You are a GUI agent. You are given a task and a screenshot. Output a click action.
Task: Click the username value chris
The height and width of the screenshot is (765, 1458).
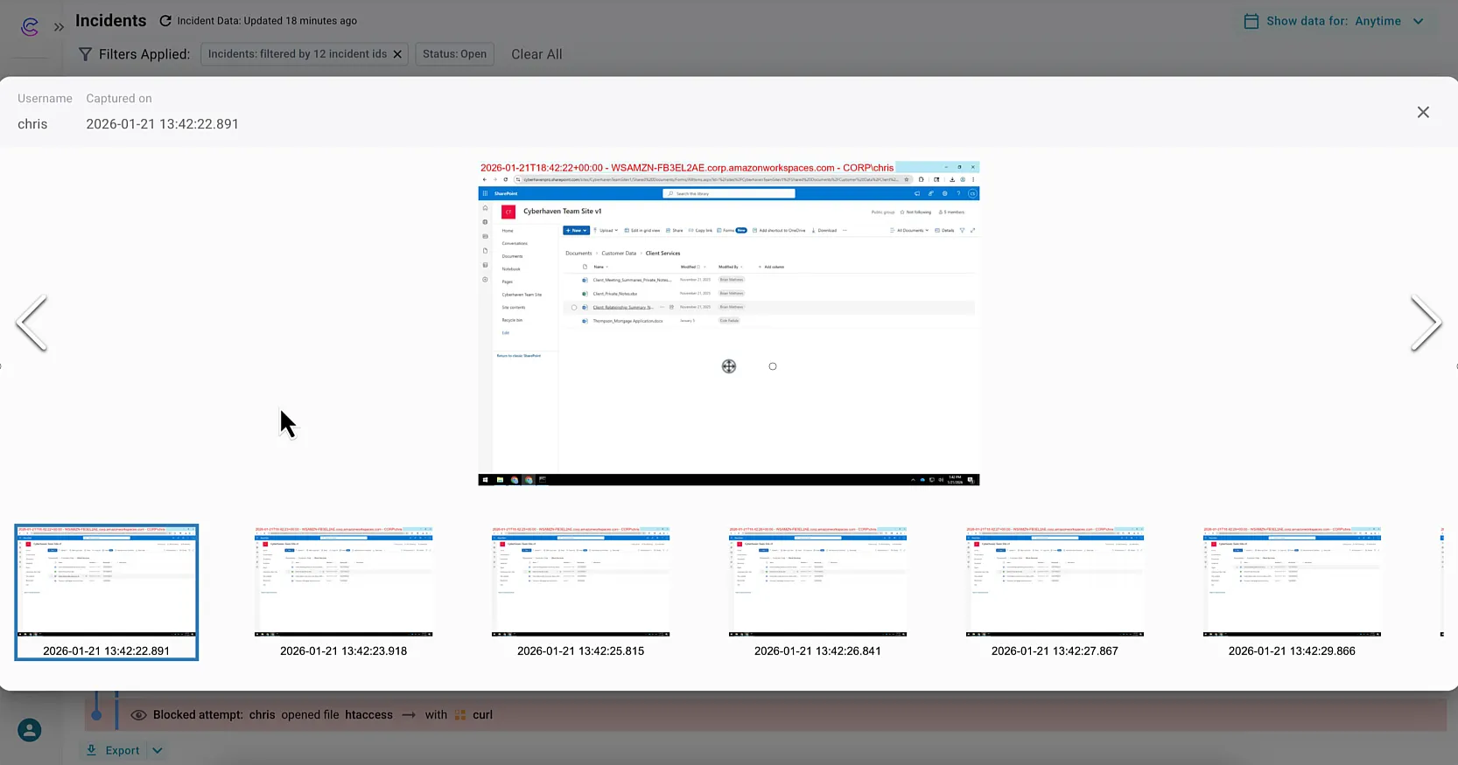[32, 124]
